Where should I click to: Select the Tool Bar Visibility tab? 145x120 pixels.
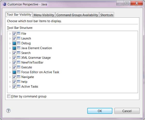(x=19, y=15)
